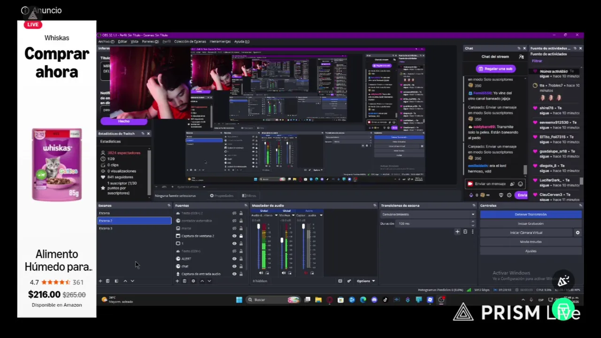
Task: Adjust first mixer channel volume fader
Action: (258, 227)
